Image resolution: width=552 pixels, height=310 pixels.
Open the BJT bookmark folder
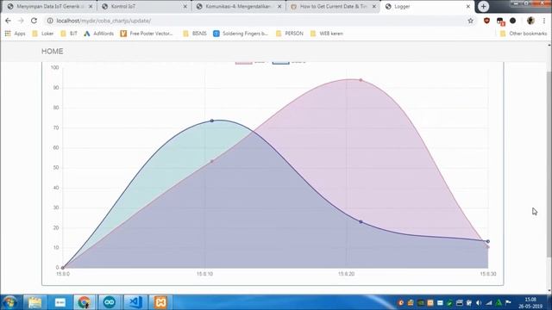[69, 34]
